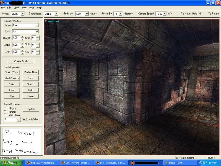Enable the Emits Steam checkbox
The image size is (221, 166).
(5, 115)
